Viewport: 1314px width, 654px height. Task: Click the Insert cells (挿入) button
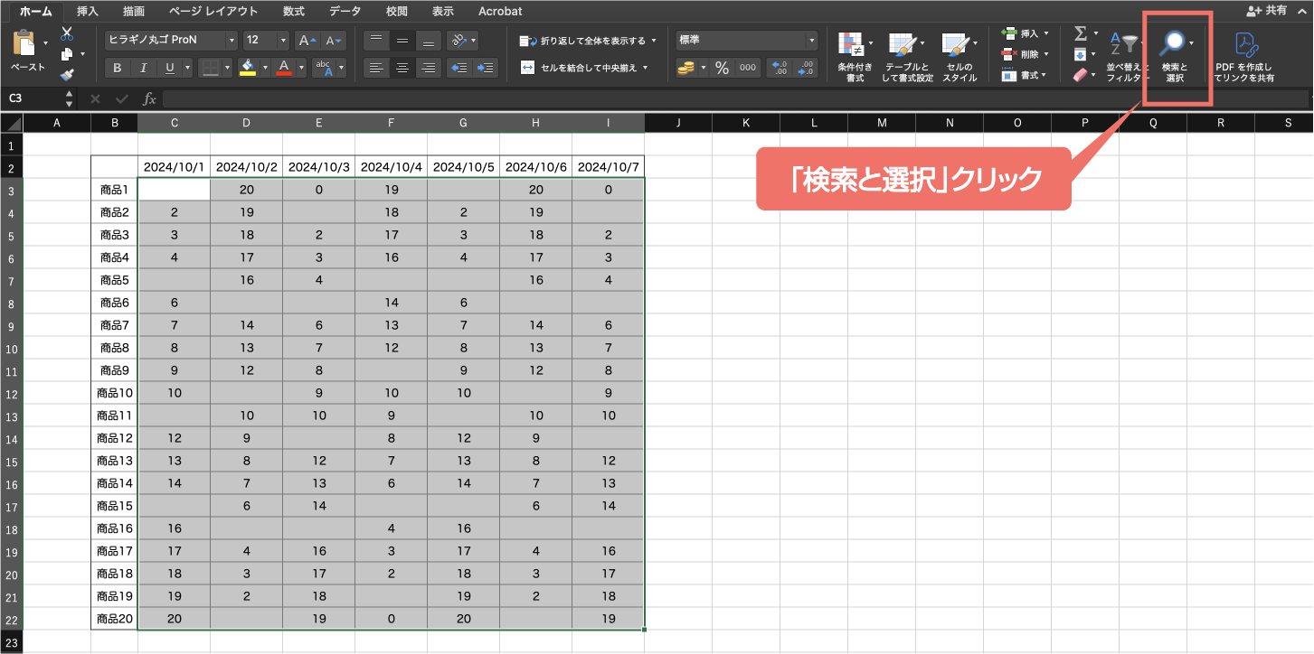tap(1025, 33)
